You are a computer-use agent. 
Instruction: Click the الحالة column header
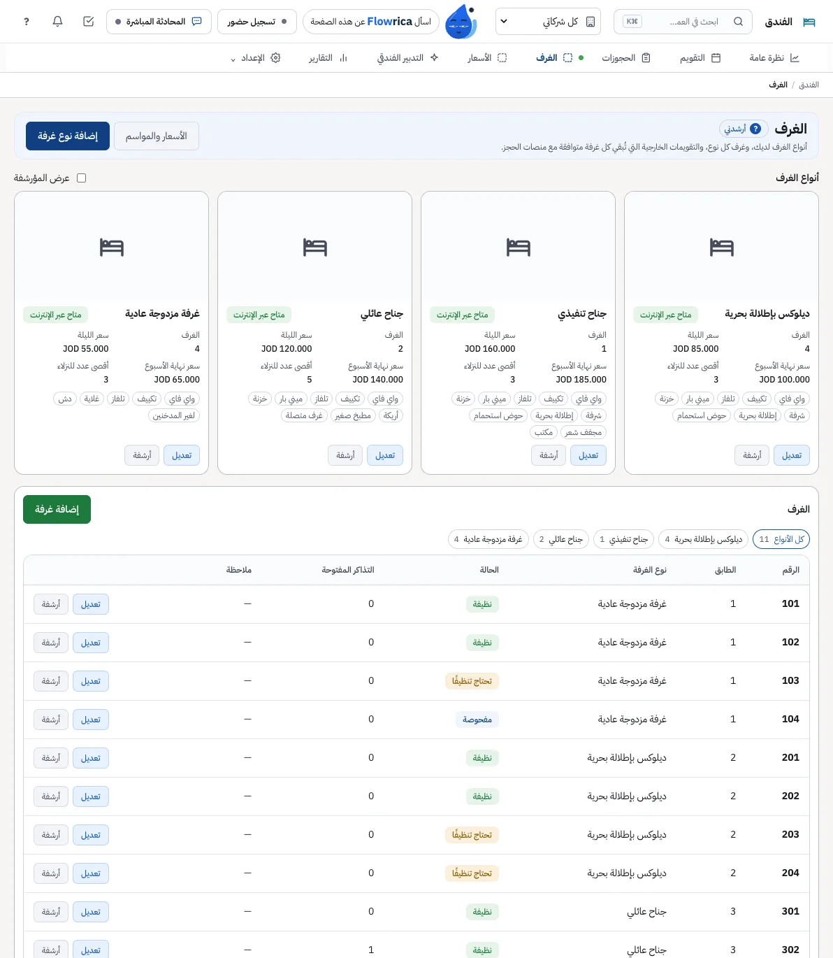(489, 570)
